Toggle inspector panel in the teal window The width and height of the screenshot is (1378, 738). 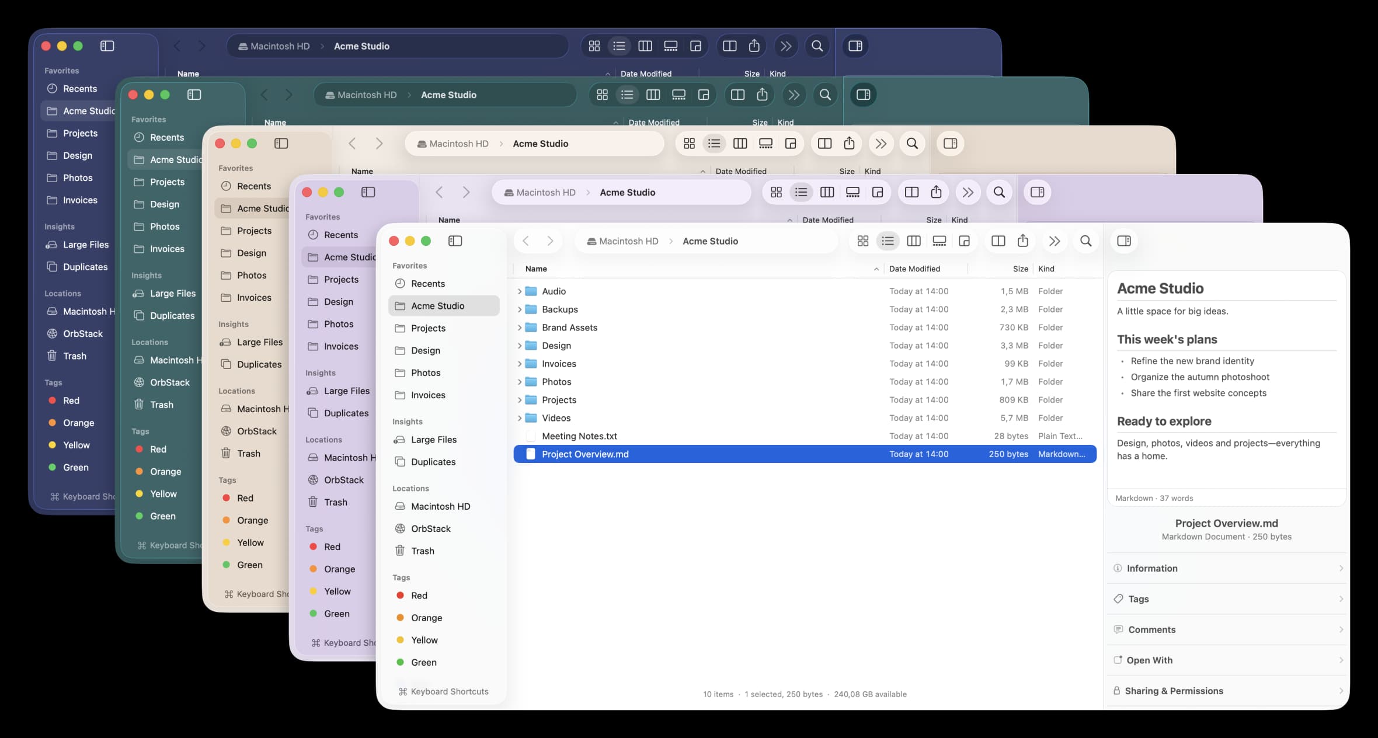(863, 95)
